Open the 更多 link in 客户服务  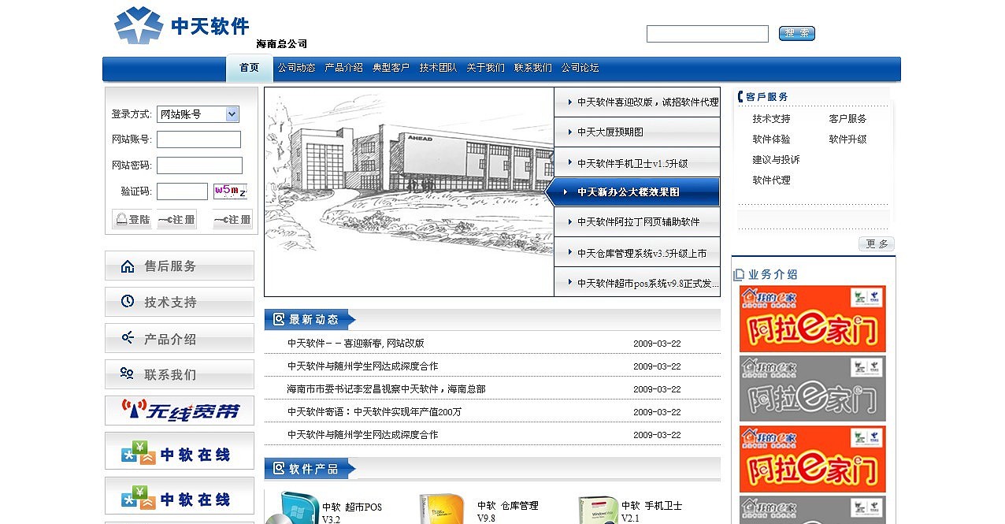(x=875, y=243)
